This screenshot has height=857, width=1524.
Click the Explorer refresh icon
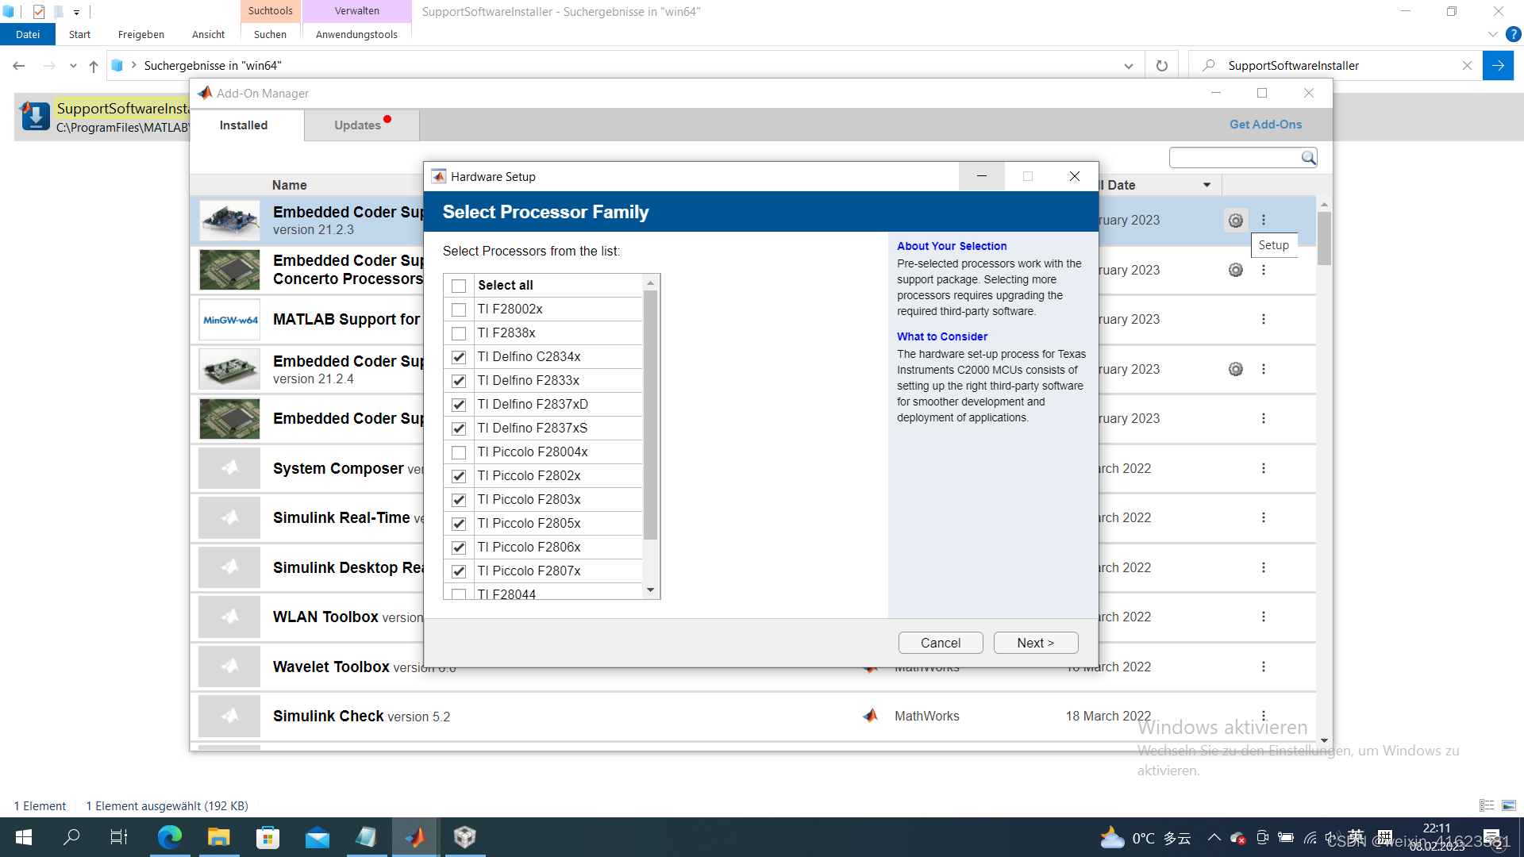coord(1162,66)
